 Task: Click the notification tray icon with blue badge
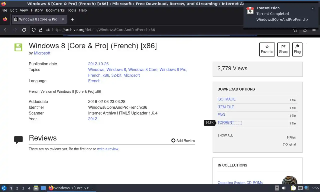point(306,188)
